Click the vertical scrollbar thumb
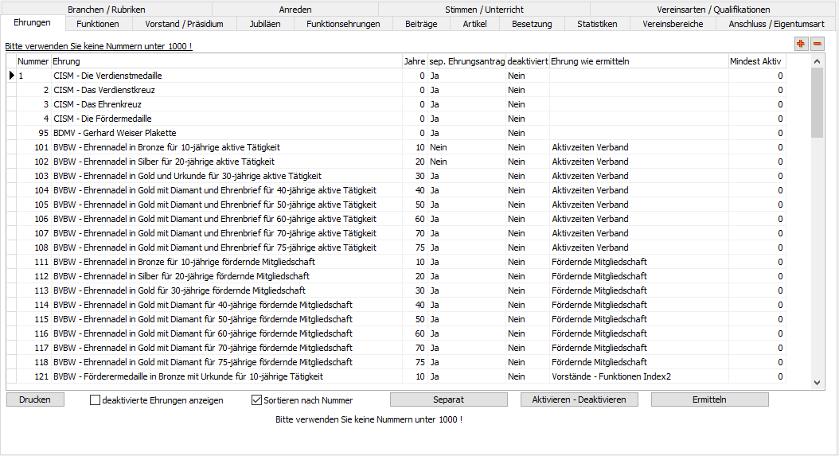This screenshot has width=839, height=456. (x=817, y=103)
